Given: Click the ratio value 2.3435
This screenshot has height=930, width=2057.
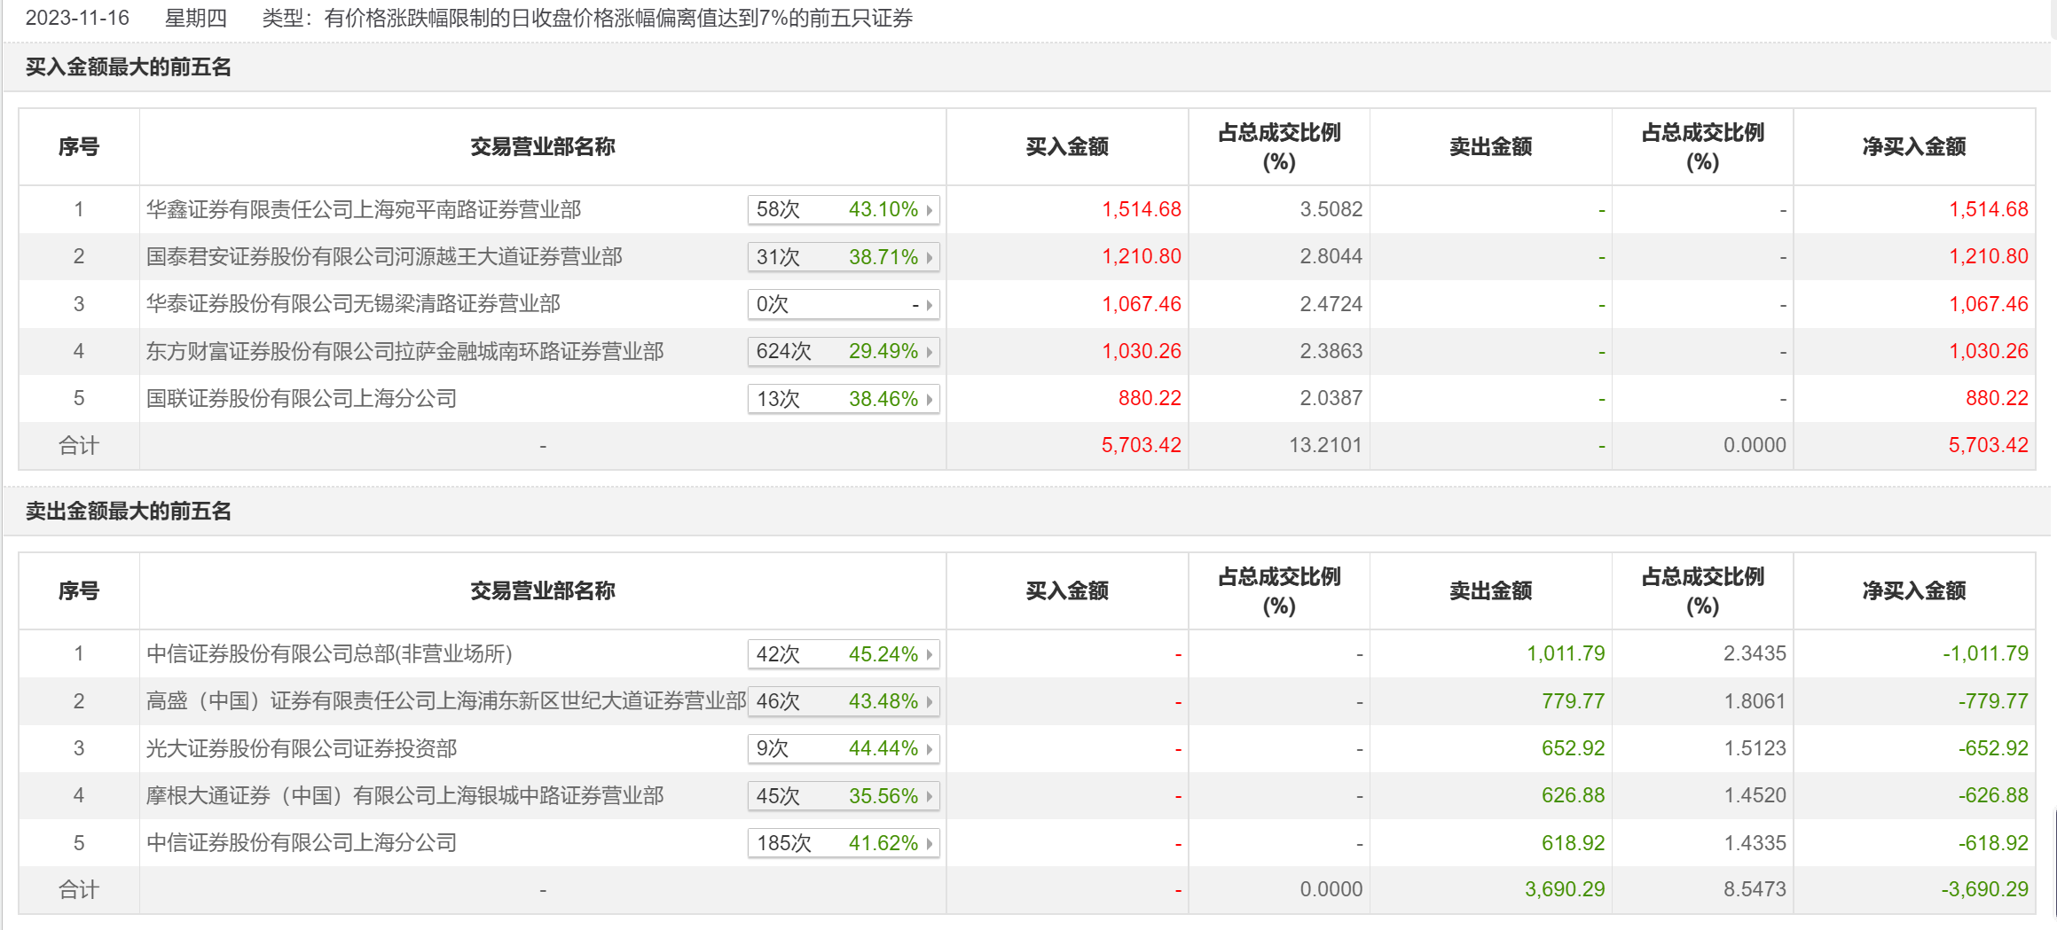Looking at the screenshot, I should (1755, 654).
